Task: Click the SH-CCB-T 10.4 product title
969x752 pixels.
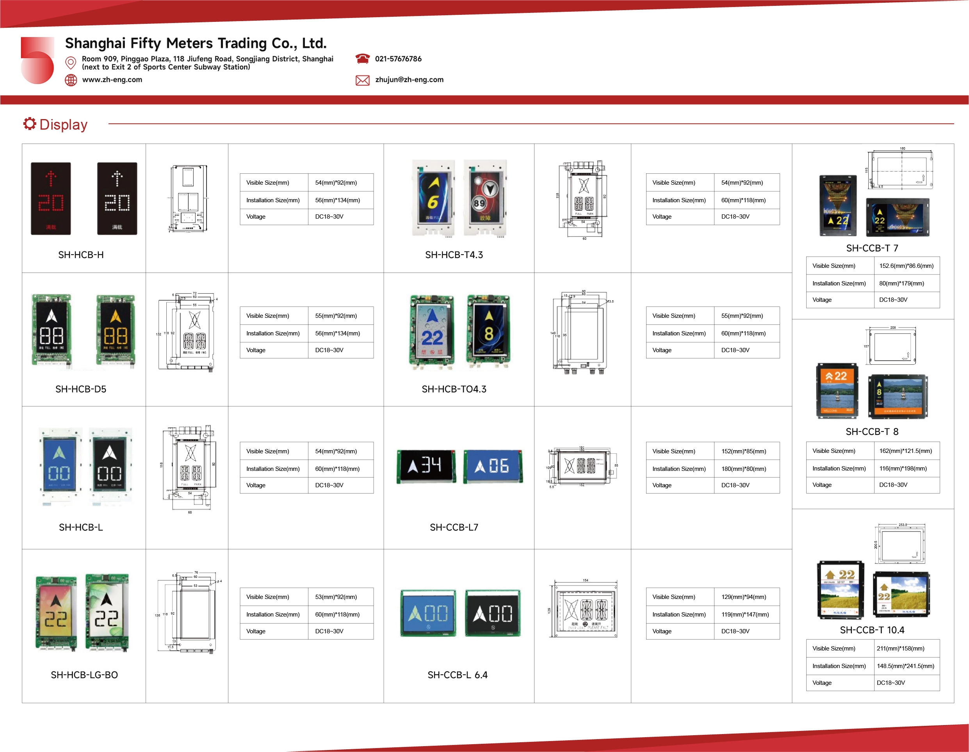Action: pyautogui.click(x=872, y=630)
